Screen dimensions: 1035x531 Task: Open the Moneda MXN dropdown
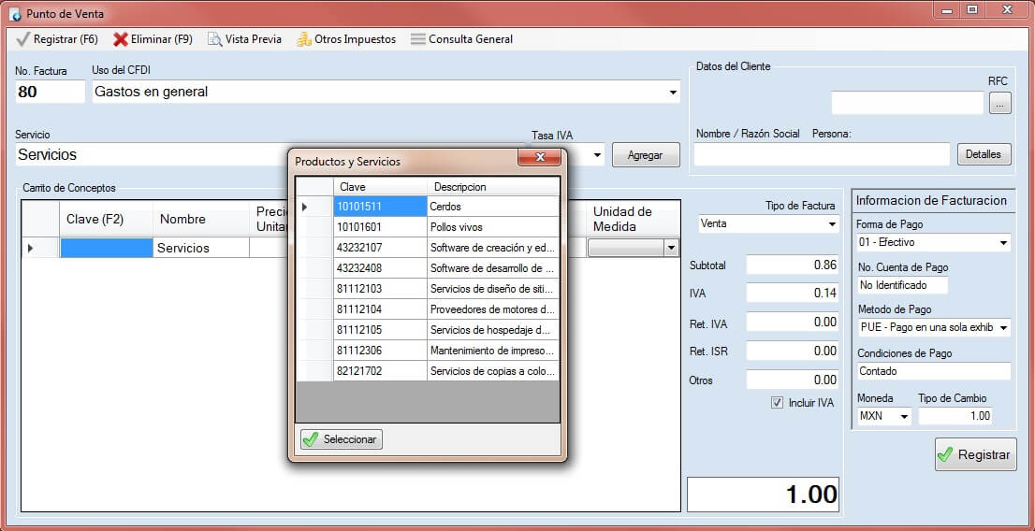904,417
